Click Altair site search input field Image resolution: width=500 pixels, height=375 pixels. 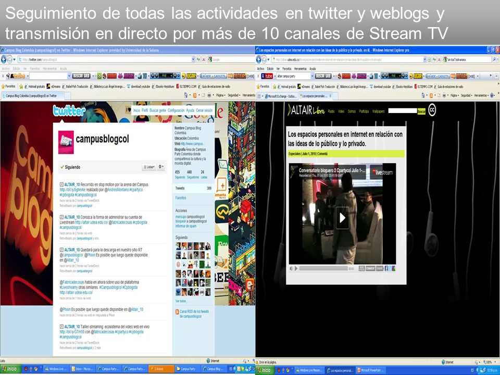pos(403,111)
